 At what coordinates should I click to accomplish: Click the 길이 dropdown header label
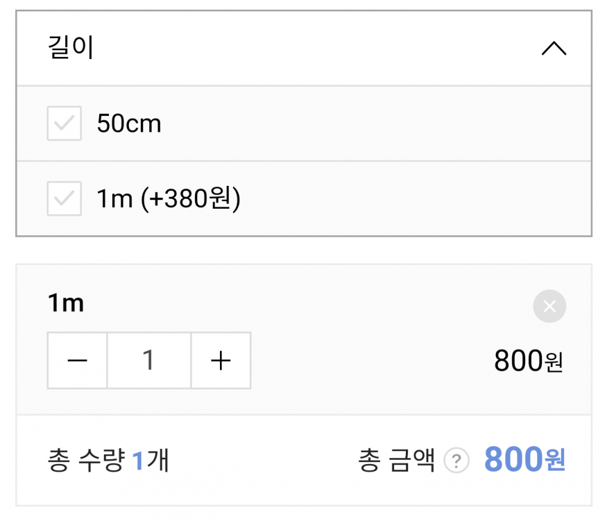[x=71, y=47]
